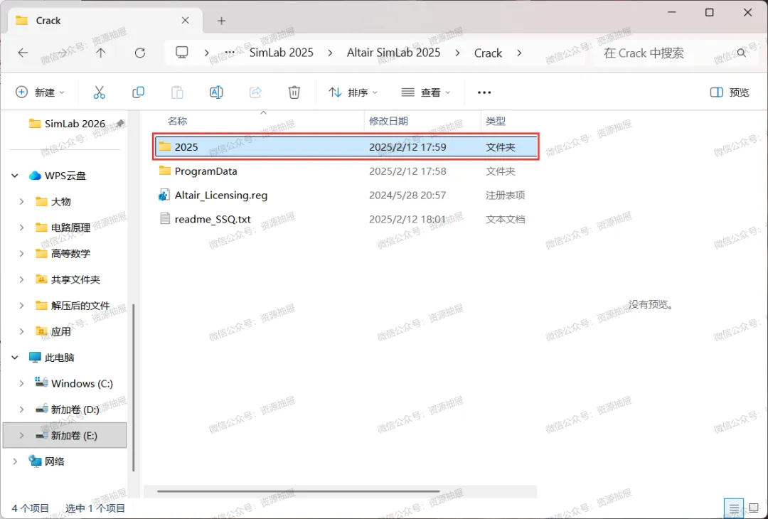Go back using the back arrow
768x519 pixels.
coord(23,53)
